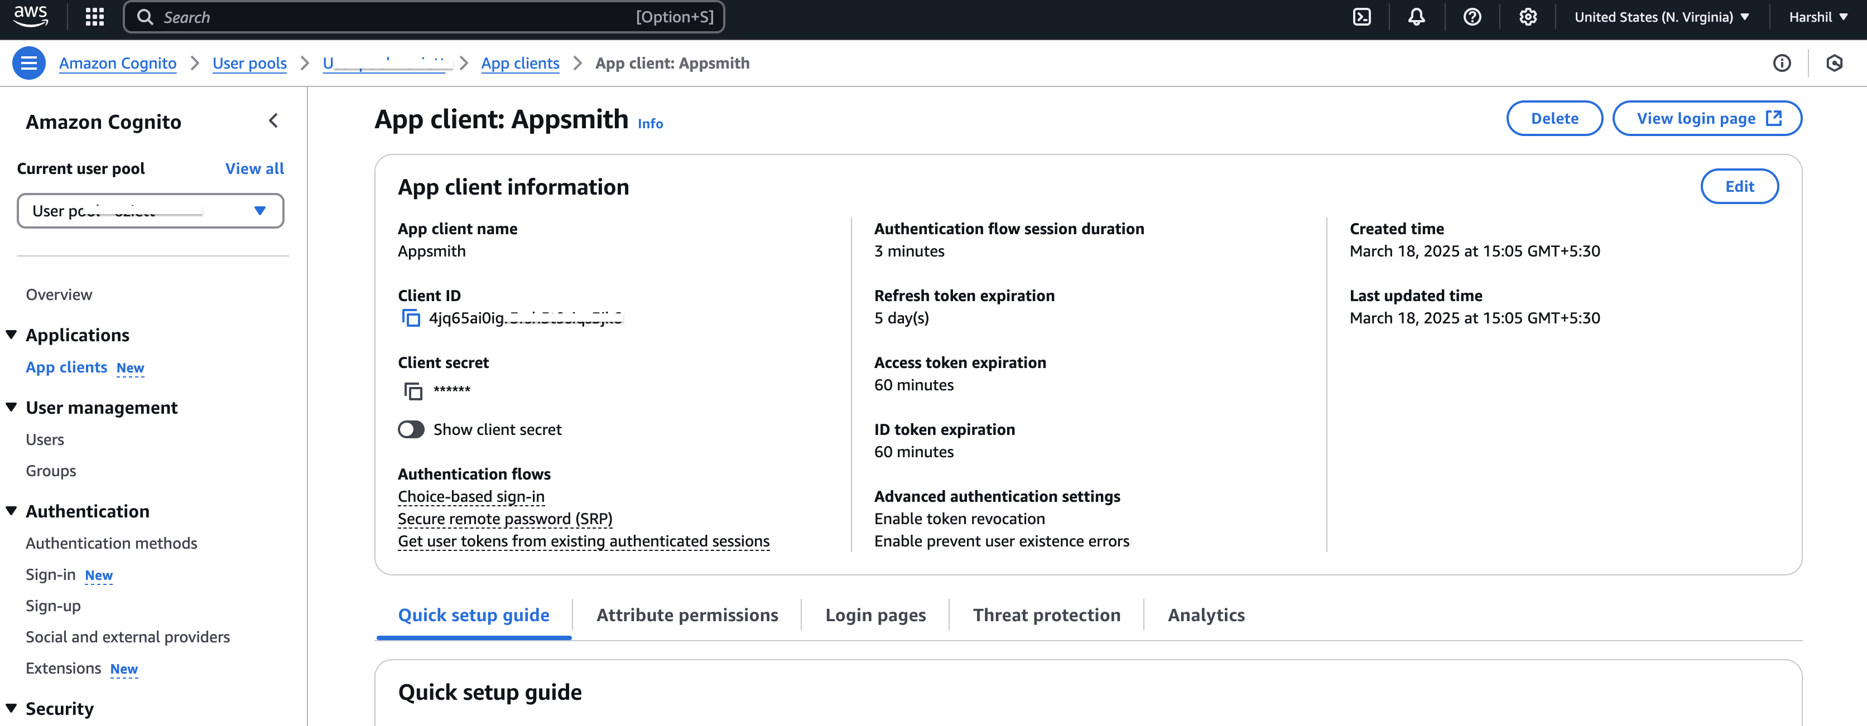The height and width of the screenshot is (726, 1867).
Task: Open the info panel icon at right
Action: (x=1782, y=63)
